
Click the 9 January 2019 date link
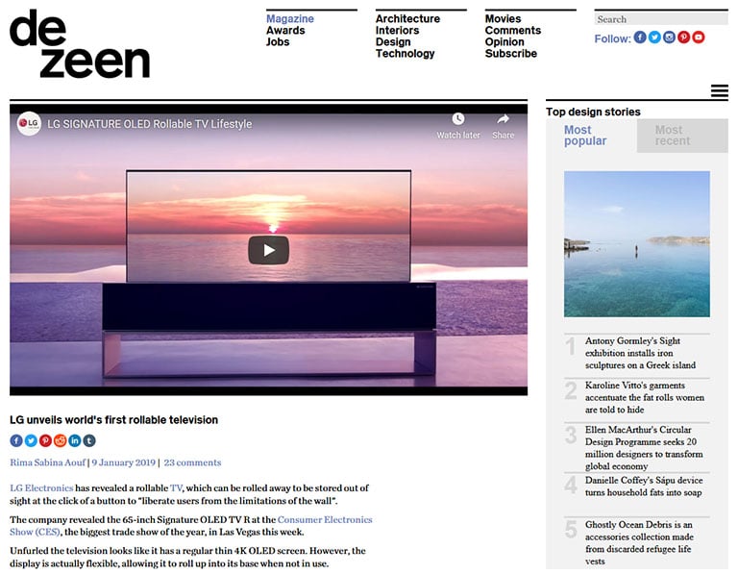coord(123,462)
